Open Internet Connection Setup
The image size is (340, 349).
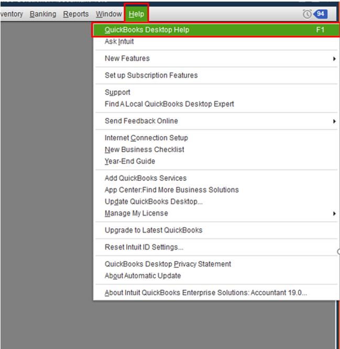(x=216, y=138)
